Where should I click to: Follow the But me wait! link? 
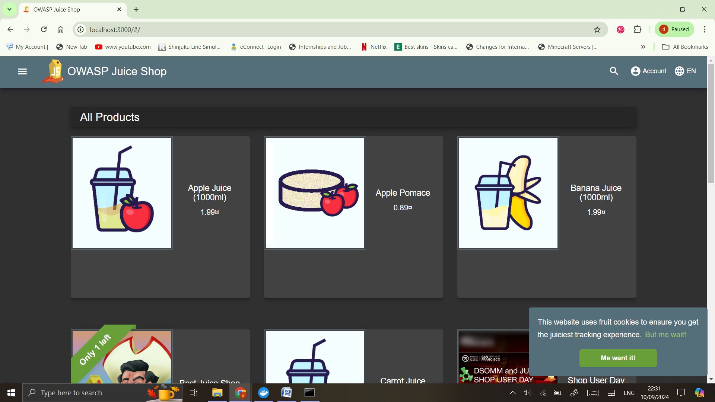click(665, 335)
